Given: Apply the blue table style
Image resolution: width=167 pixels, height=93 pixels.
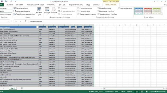Looking at the screenshot, I should (139, 11).
